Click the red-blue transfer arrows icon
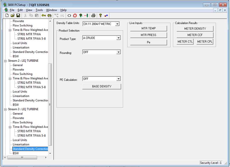This screenshot has width=230, height=167. (x=106, y=15)
